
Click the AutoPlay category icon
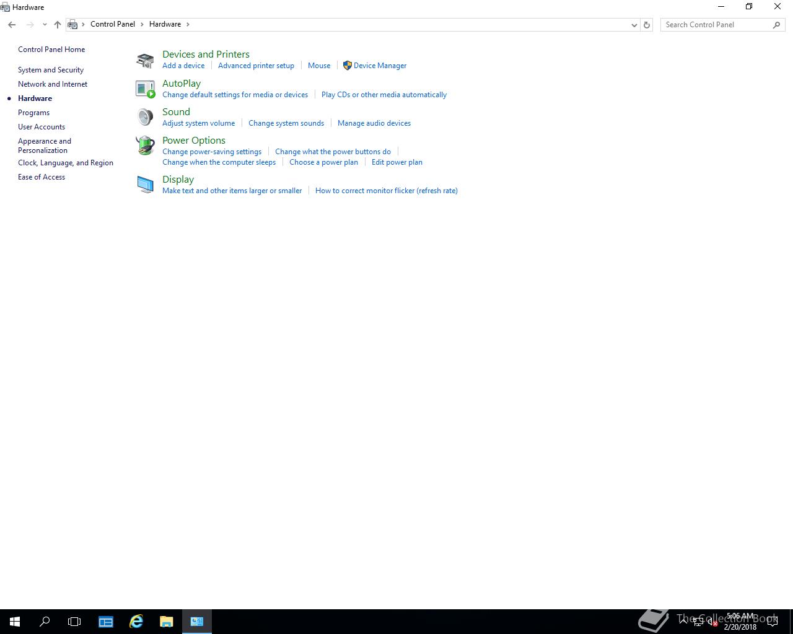pyautogui.click(x=145, y=89)
